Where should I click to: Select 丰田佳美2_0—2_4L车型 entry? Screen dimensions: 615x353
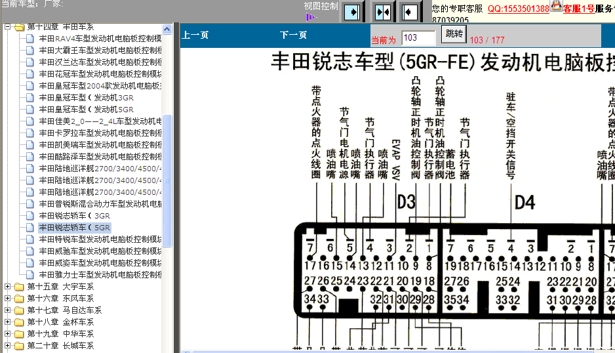[100, 121]
